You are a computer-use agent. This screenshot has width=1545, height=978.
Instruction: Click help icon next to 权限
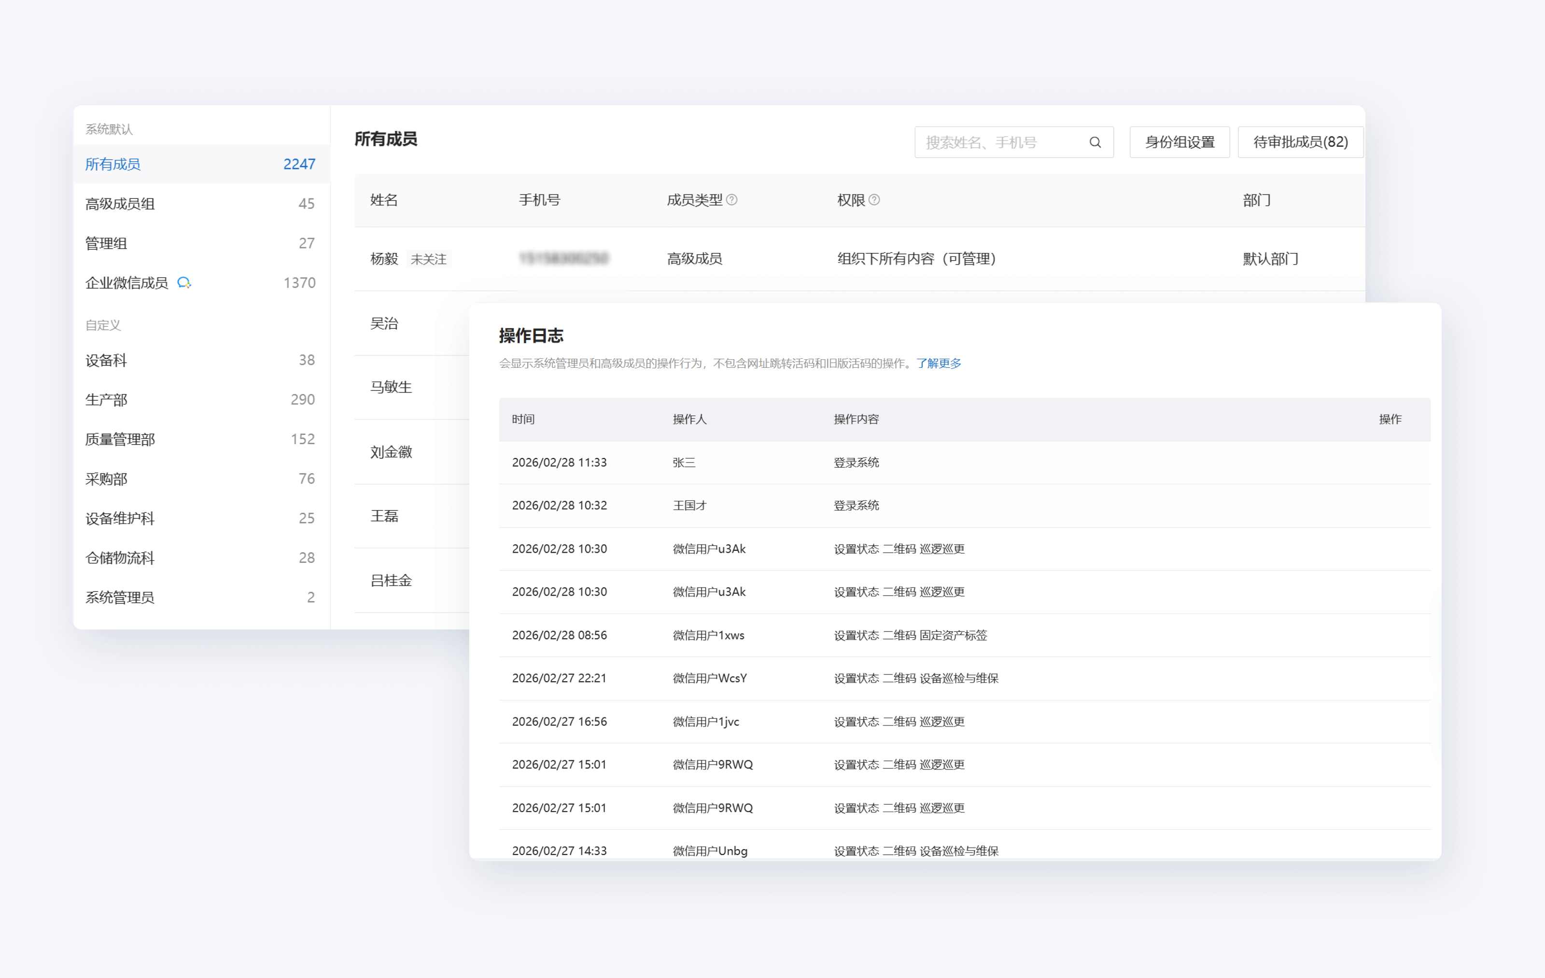click(x=874, y=200)
